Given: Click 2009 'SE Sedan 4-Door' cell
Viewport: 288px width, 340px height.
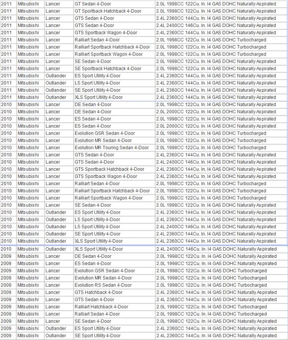Looking at the screenshot, I should coord(114,321).
